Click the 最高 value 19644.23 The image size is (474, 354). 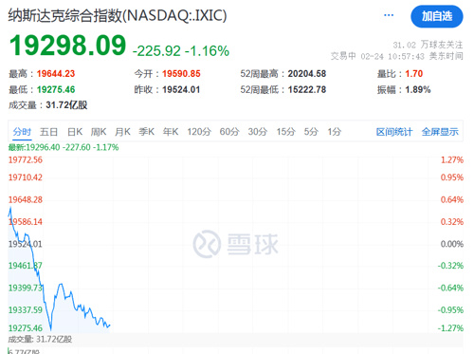[x=56, y=74]
